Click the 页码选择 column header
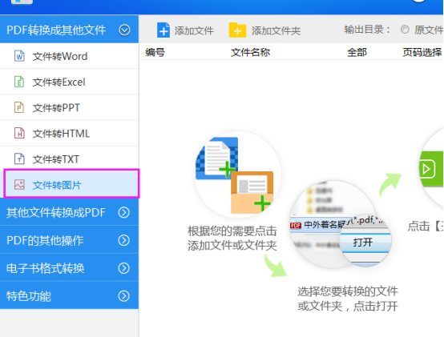This screenshot has height=337, width=444. tap(422, 52)
